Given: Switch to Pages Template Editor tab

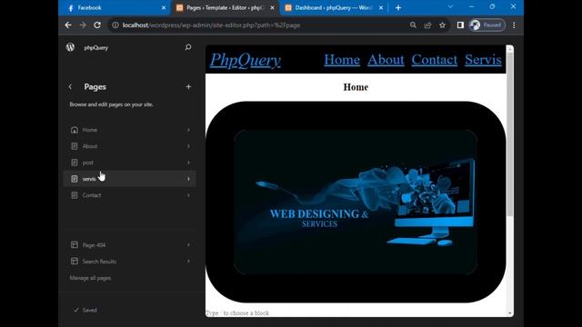Looking at the screenshot, I should point(226,8).
